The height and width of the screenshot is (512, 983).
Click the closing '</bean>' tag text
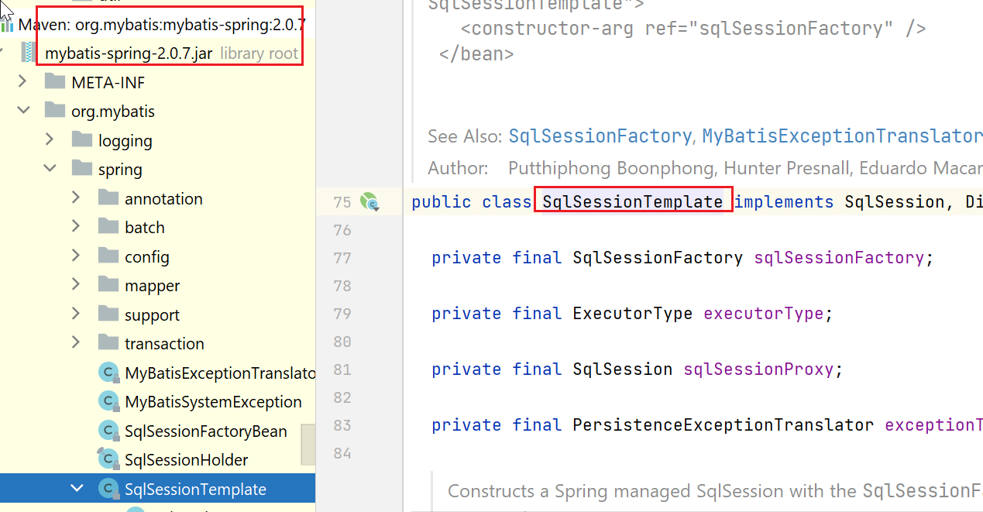[476, 54]
